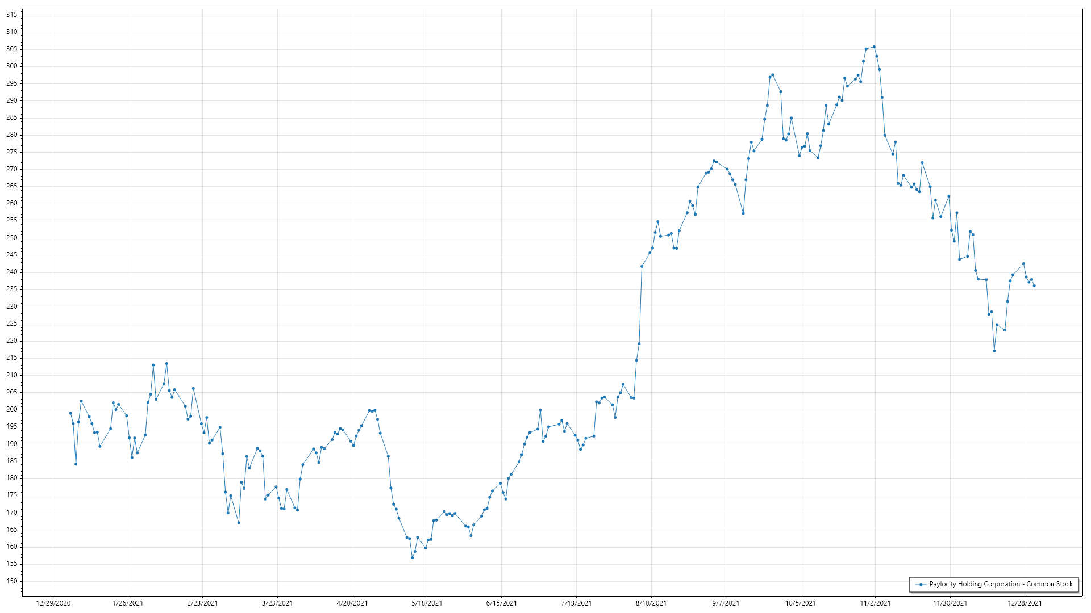This screenshot has width=1091, height=613.
Task: Click the 5/18/2021 date axis label
Action: pos(427,603)
